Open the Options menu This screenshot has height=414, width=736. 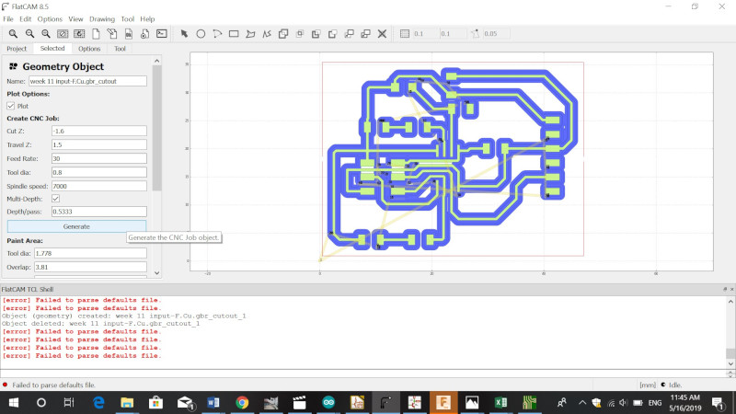point(50,19)
